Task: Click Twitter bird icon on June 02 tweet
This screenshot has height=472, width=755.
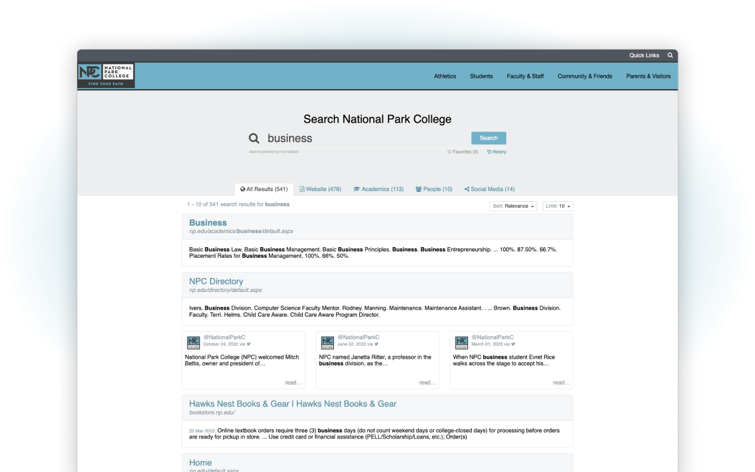Action: [x=376, y=344]
